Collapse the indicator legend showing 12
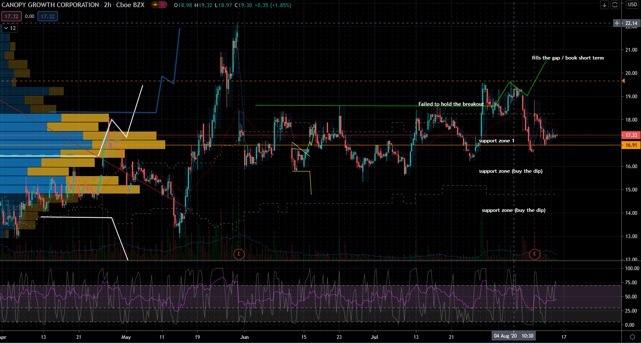 coord(10,28)
